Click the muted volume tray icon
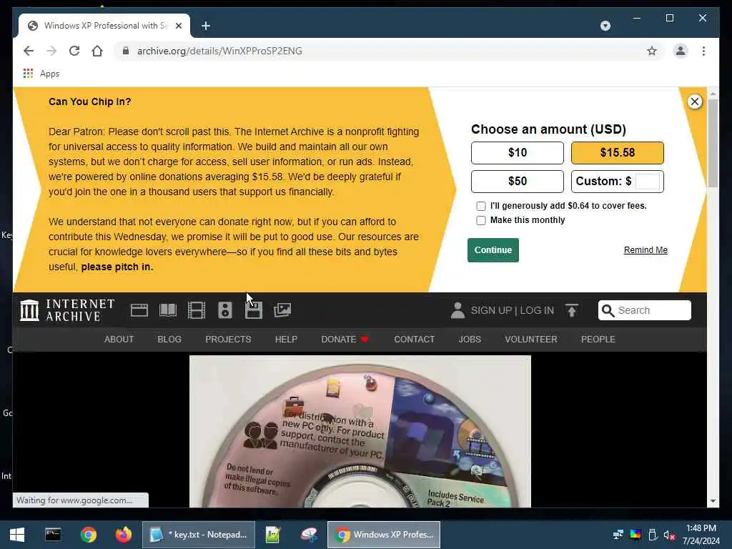The image size is (732, 549). [669, 535]
